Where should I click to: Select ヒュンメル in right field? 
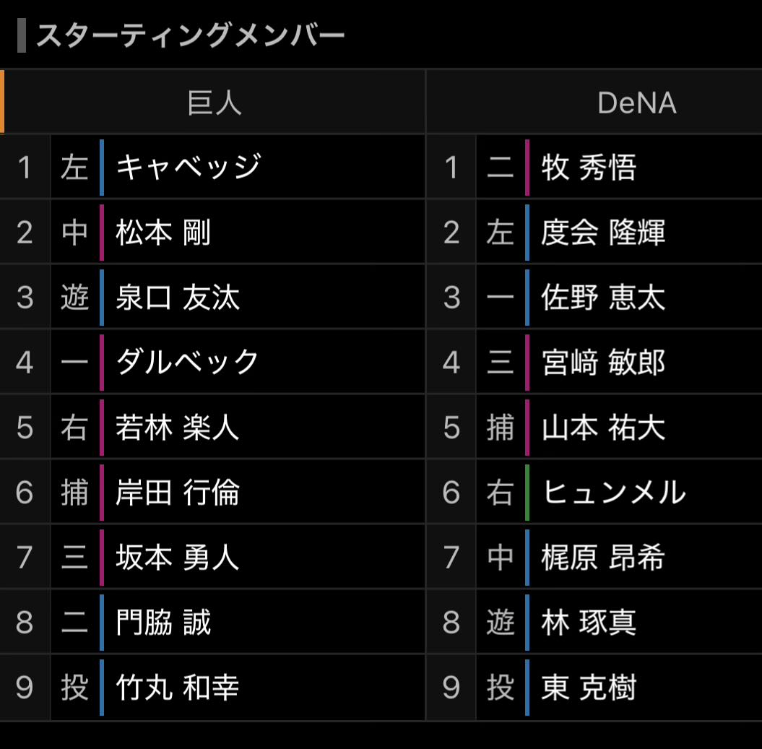click(613, 493)
